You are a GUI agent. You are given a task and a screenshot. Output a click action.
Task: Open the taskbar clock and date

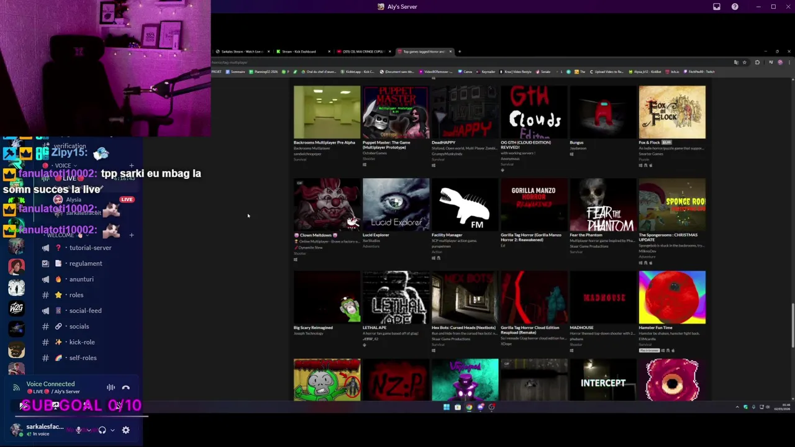pos(781,407)
